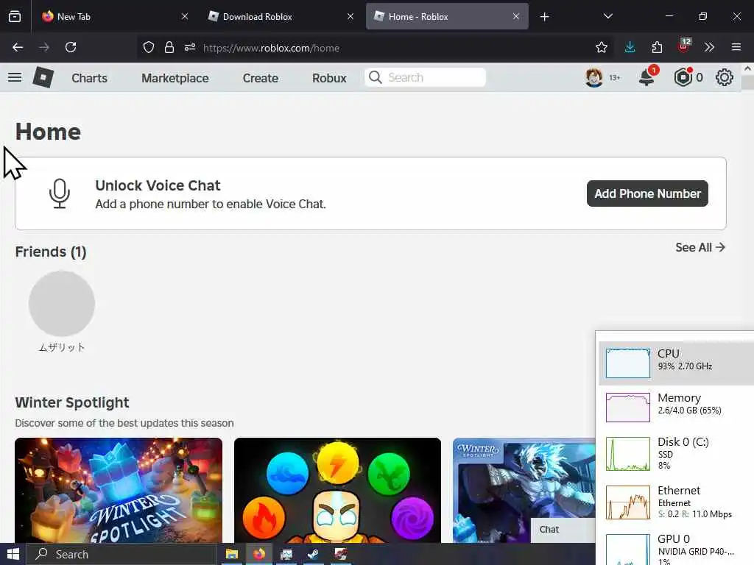The width and height of the screenshot is (754, 565).
Task: Click the page scrollbar up arrow
Action: (x=747, y=68)
